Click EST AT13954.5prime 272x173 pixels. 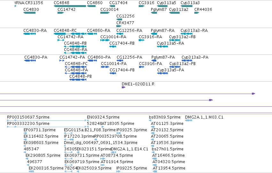click(x=169, y=168)
